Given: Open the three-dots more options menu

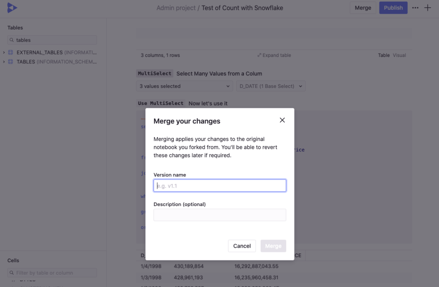Looking at the screenshot, I should pos(415,8).
